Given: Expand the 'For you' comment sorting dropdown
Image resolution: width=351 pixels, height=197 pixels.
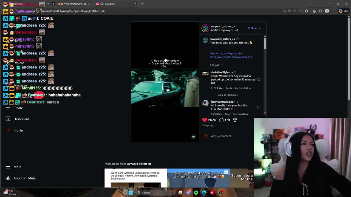Looking at the screenshot, I should (217, 65).
